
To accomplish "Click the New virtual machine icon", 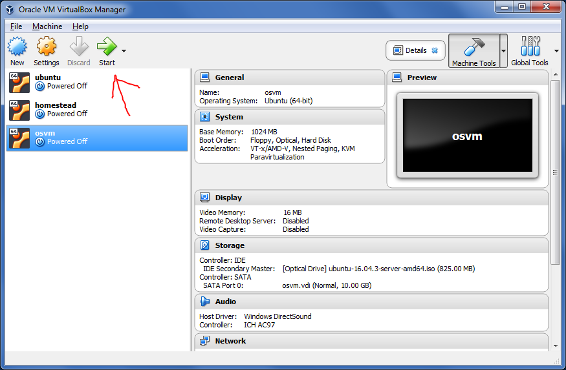I will point(17,47).
